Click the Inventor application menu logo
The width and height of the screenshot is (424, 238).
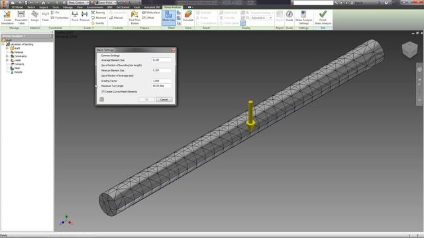coord(5,4)
